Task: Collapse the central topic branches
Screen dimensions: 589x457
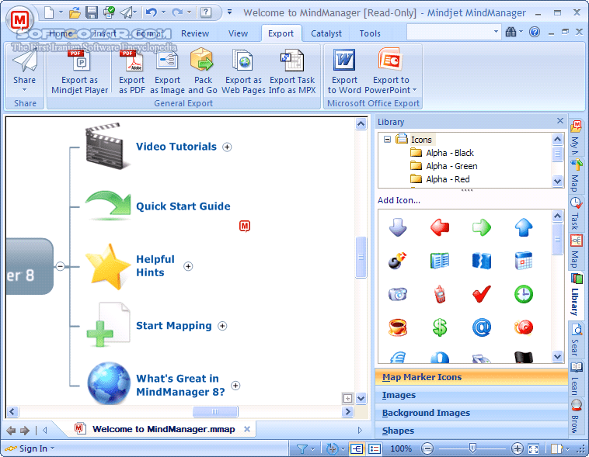Action: click(x=60, y=266)
